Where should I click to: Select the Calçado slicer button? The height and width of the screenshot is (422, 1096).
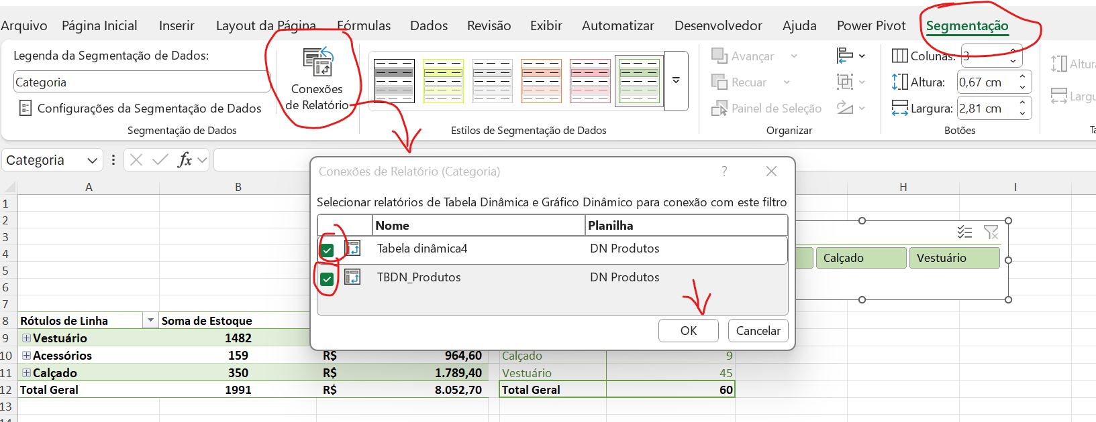click(861, 258)
